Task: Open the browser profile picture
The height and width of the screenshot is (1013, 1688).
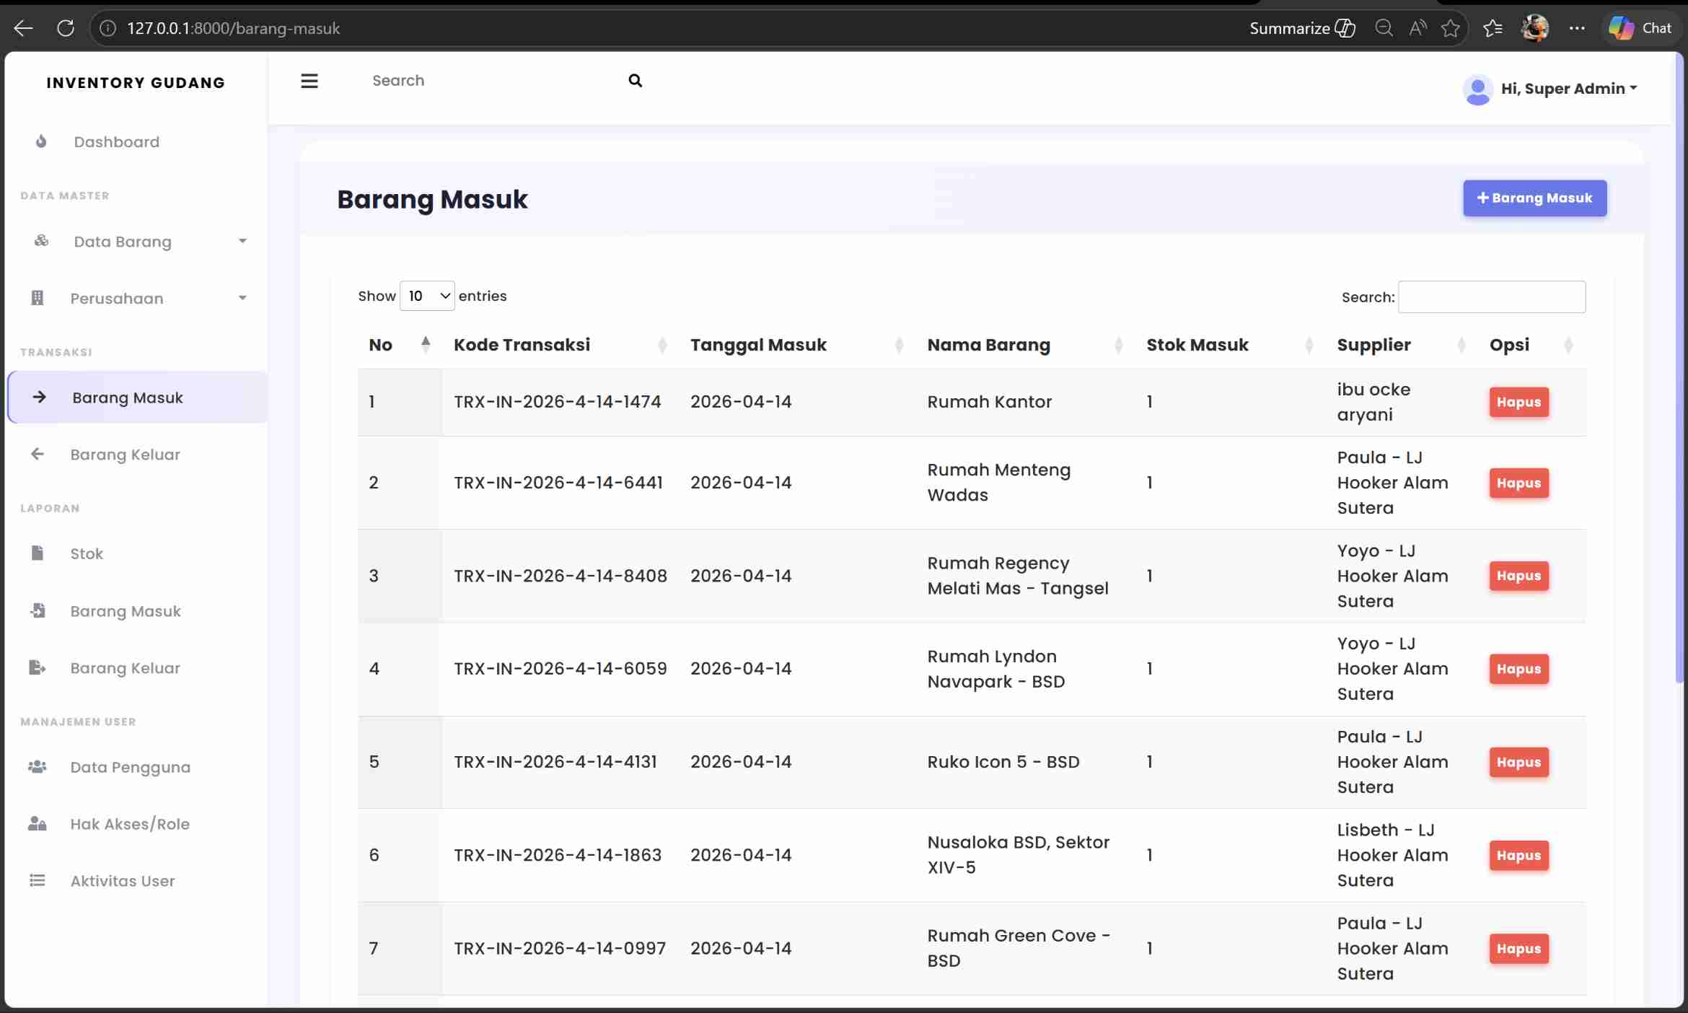Action: (x=1535, y=28)
